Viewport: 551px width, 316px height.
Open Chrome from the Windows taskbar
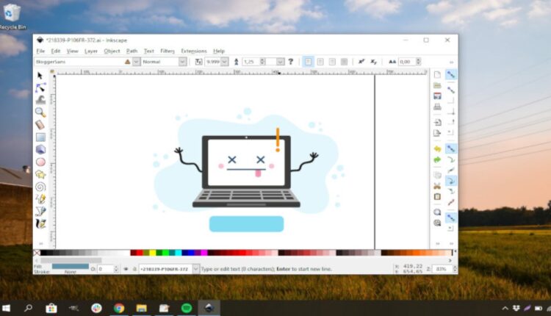119,308
